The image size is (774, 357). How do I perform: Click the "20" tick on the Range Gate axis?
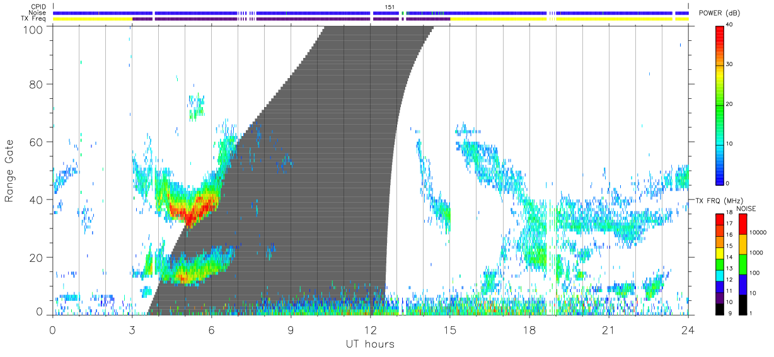(37, 258)
